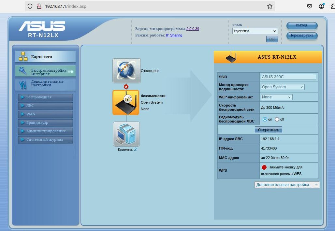Image resolution: width=335 pixels, height=231 pixels.
Task: Select radio module 'on' option
Action: point(265,119)
